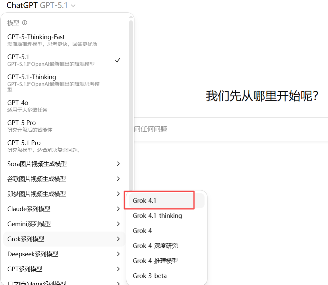Image resolution: width=328 pixels, height=285 pixels.
Task: Open the Claude系列模型 submenu
Action: point(64,209)
